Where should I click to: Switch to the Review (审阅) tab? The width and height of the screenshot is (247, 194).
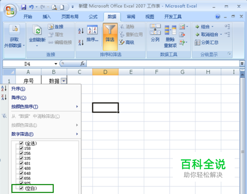131,17
